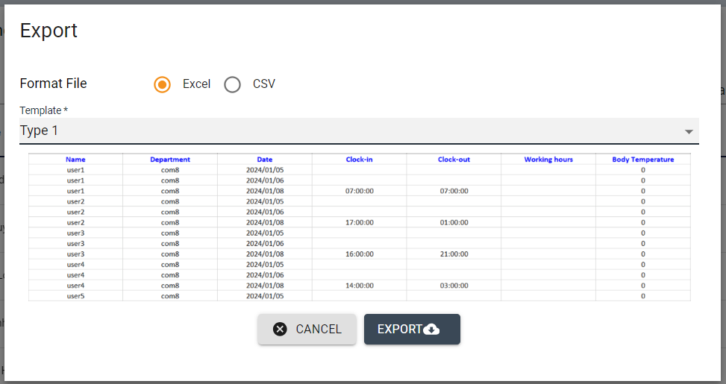Choose the CSV format radio button
The image size is (726, 384).
tap(233, 84)
